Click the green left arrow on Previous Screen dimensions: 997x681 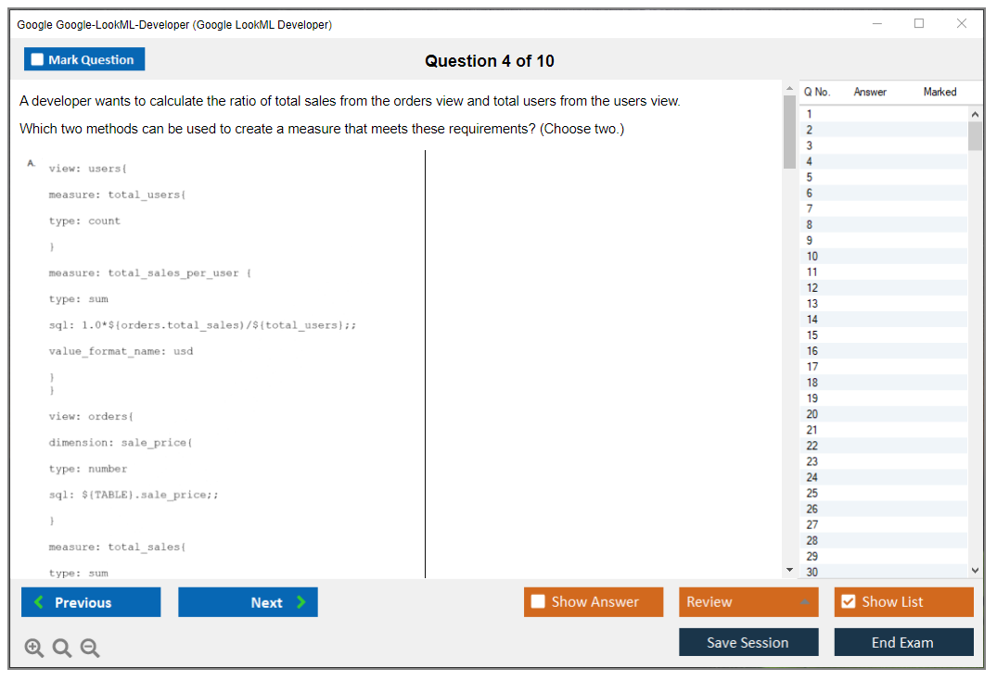38,602
